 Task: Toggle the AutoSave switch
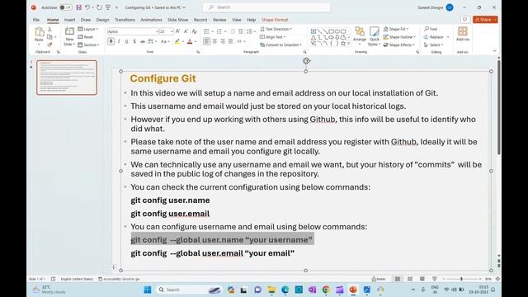click(65, 7)
